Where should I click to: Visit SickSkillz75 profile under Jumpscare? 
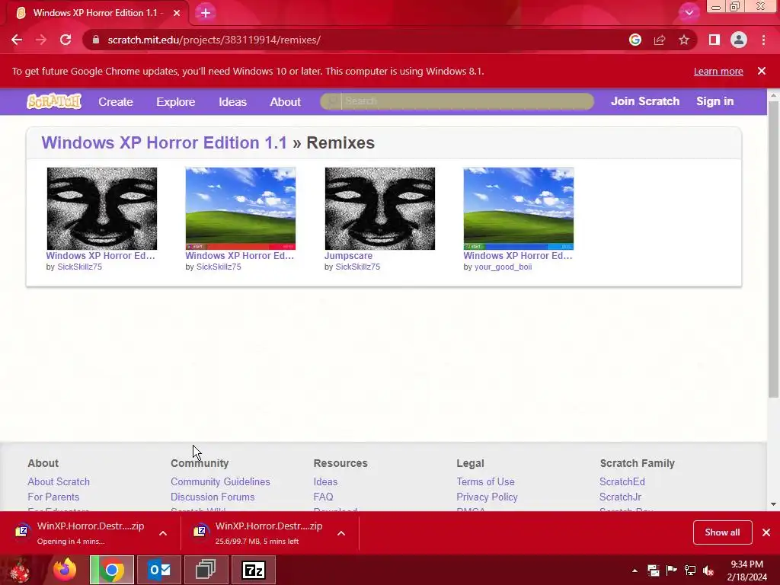tap(358, 267)
